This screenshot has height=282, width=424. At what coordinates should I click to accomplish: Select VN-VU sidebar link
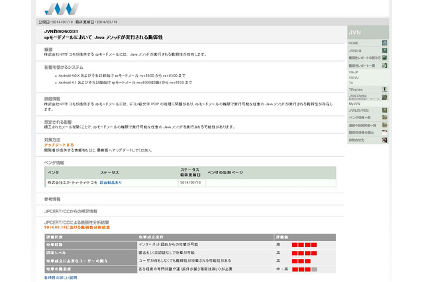click(354, 77)
